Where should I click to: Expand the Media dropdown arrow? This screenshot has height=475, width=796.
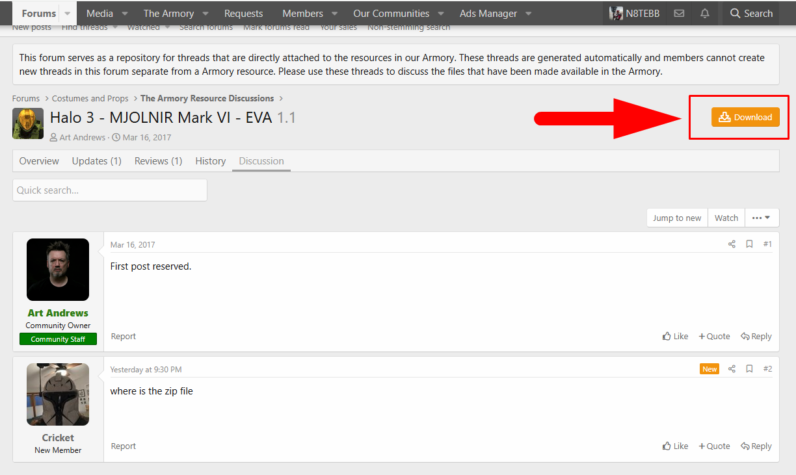[x=125, y=14]
